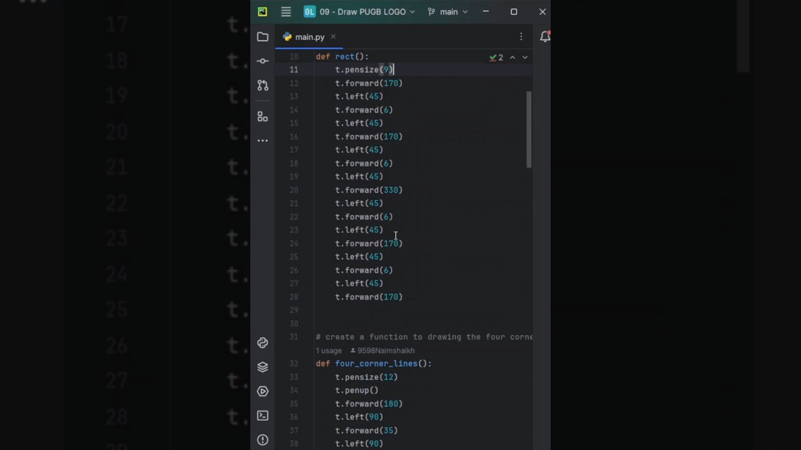Open the project switcher 09 - Draw PUGB LOGO
The height and width of the screenshot is (450, 801).
359,12
